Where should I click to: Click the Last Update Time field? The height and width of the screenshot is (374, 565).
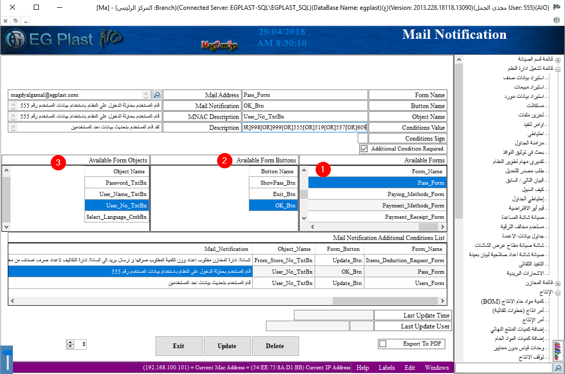pyautogui.click(x=334, y=316)
